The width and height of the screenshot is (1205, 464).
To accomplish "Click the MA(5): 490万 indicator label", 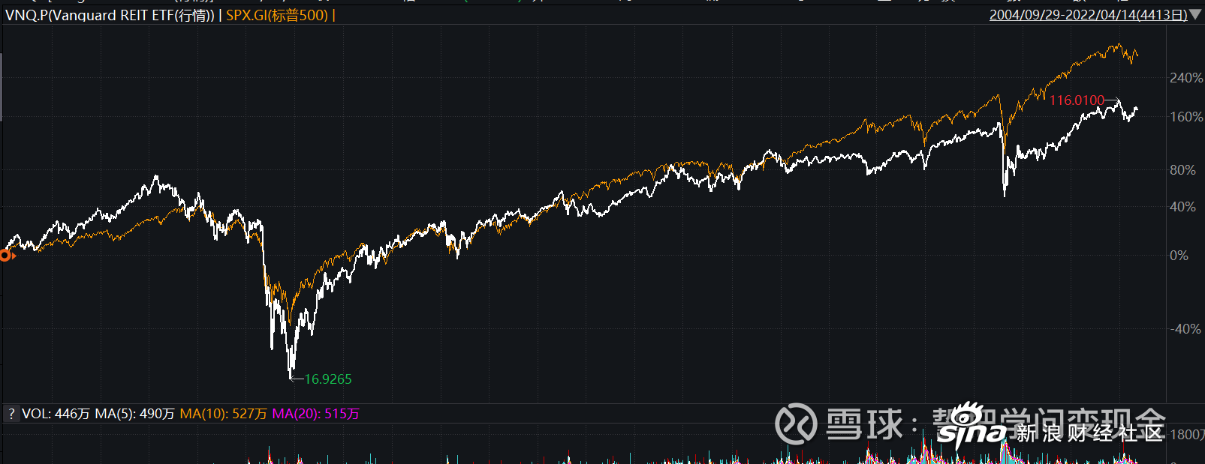I will click(x=134, y=414).
